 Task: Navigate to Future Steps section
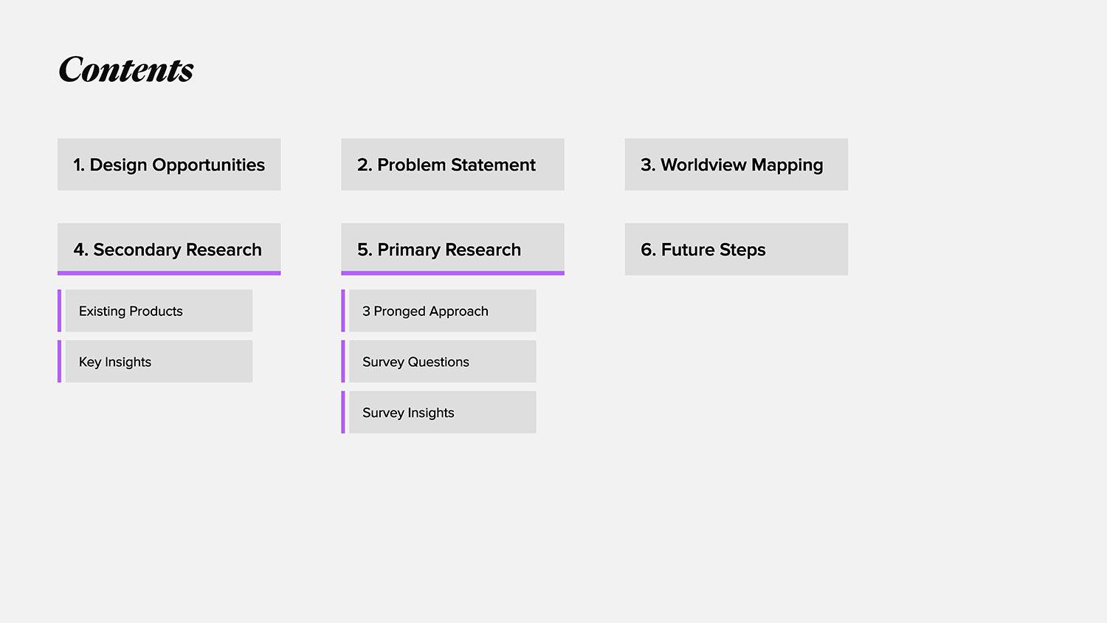pyautogui.click(x=736, y=249)
